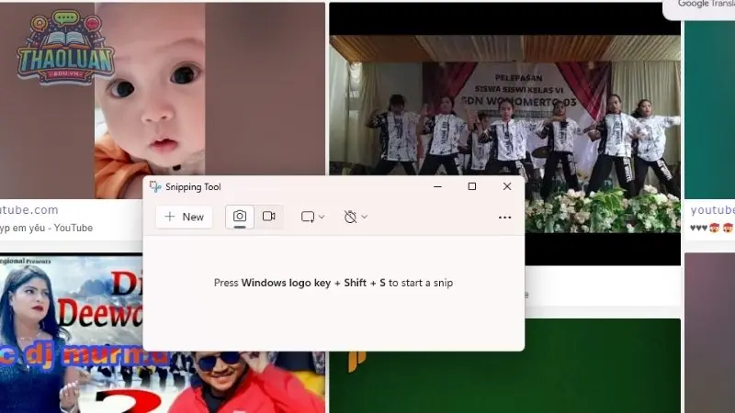Image resolution: width=735 pixels, height=413 pixels.
Task: Switch to Snip mode with the camera icon
Action: click(x=240, y=217)
